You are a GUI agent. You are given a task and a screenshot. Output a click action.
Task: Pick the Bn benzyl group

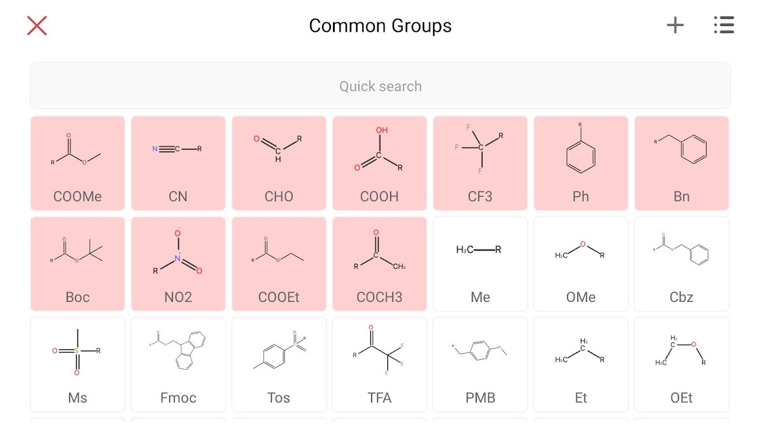point(682,163)
